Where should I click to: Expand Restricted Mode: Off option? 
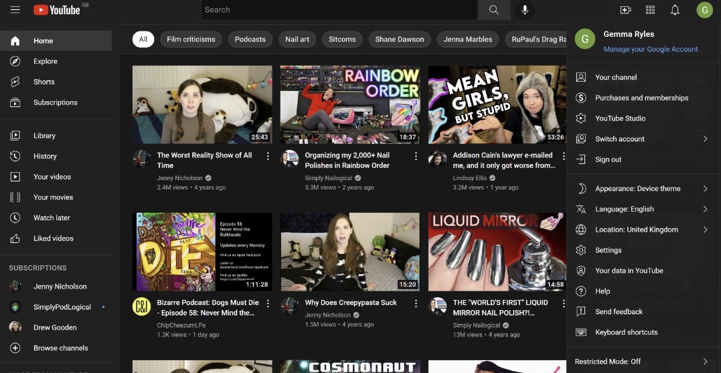[643, 362]
